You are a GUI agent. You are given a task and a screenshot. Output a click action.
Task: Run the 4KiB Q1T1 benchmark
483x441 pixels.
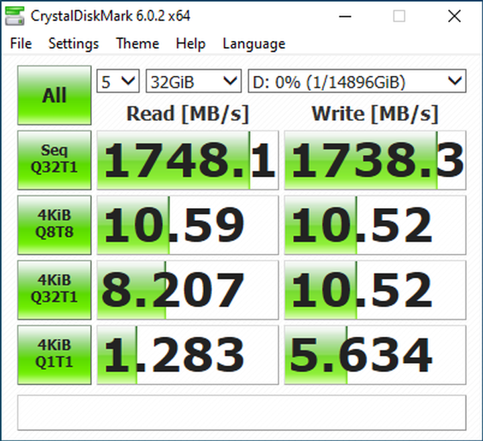point(54,354)
